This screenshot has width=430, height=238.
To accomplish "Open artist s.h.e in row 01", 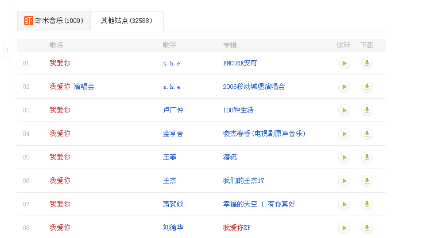I will point(172,64).
